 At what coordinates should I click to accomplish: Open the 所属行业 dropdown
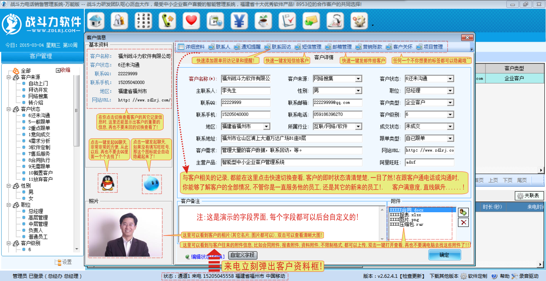point(359,126)
